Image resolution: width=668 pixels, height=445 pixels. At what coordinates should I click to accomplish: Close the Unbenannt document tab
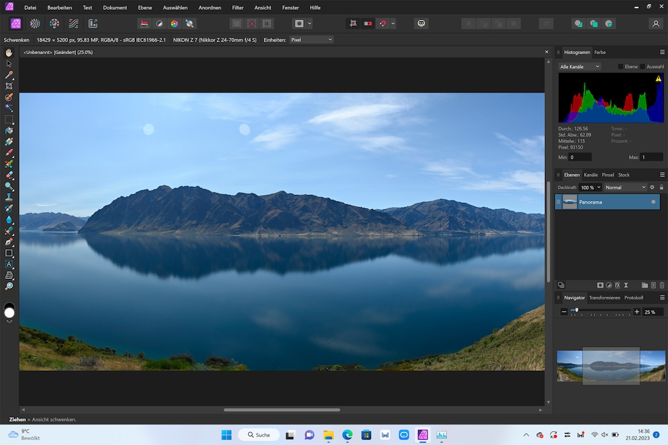[x=546, y=52]
